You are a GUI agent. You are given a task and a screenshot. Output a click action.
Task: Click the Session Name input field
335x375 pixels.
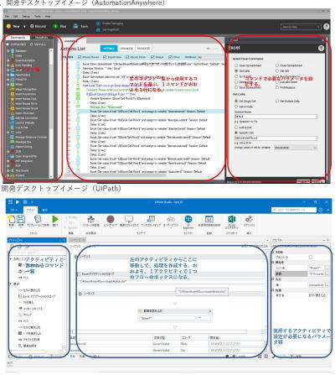(276, 117)
